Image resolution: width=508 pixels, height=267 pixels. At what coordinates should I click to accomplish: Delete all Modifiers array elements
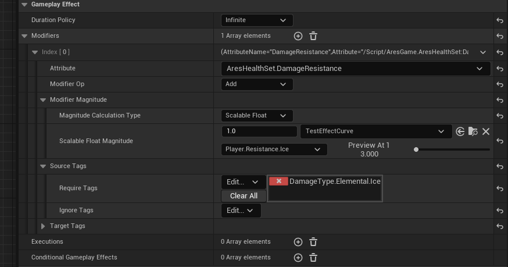[313, 36]
